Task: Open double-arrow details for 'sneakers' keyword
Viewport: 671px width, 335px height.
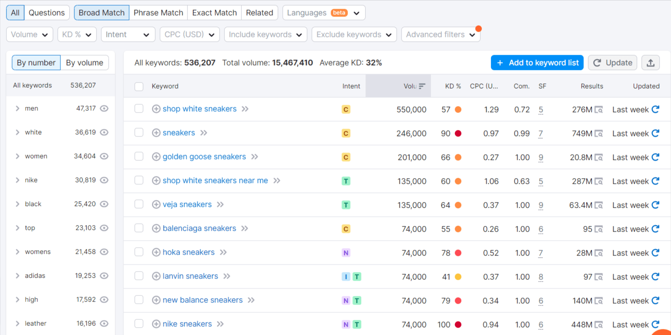Action: pos(204,133)
